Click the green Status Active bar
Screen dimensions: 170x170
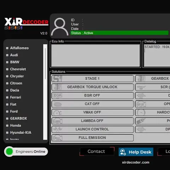[x=119, y=33]
